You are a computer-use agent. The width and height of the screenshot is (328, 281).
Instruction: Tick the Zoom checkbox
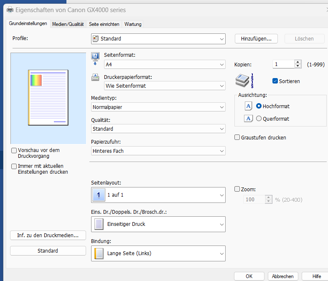(x=237, y=189)
